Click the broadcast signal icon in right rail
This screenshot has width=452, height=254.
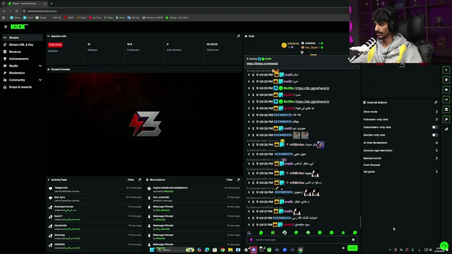tap(446, 99)
